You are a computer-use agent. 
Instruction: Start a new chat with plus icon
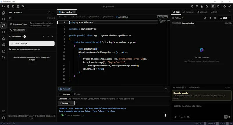210,18
